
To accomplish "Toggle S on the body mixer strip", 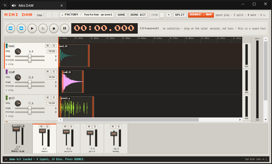I will coord(119,126).
